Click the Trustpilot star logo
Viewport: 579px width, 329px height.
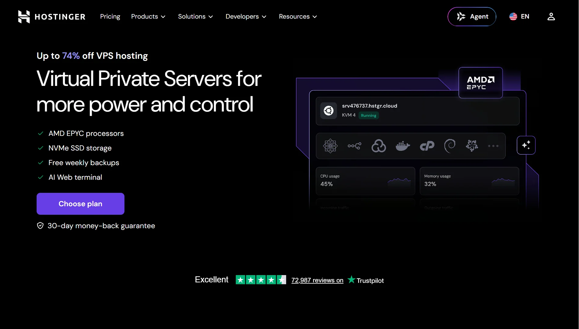point(351,280)
